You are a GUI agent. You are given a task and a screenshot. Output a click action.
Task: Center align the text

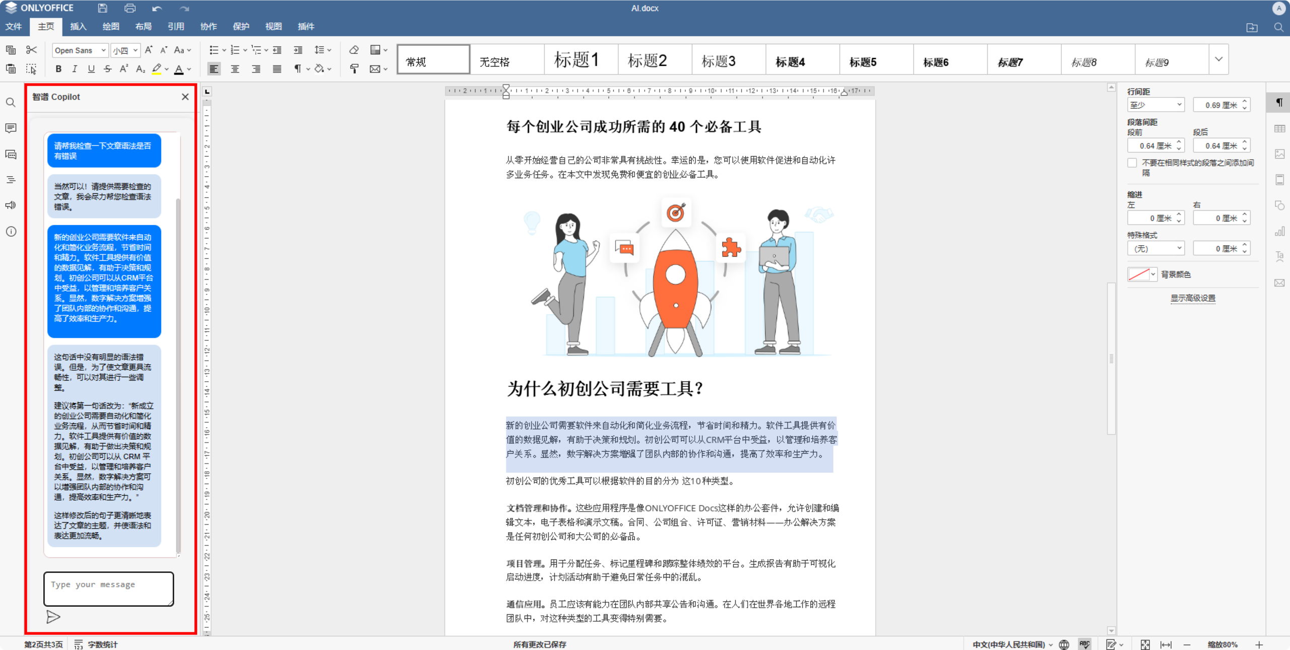point(235,69)
